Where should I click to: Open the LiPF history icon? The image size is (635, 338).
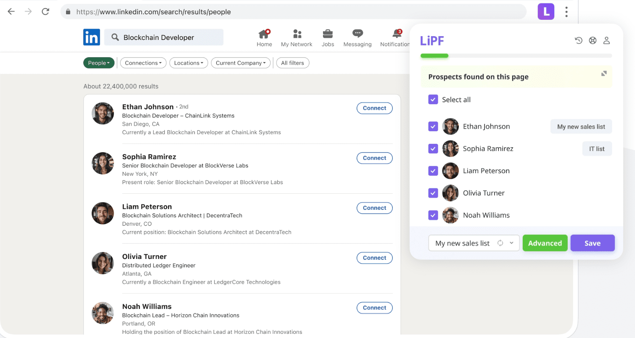579,40
